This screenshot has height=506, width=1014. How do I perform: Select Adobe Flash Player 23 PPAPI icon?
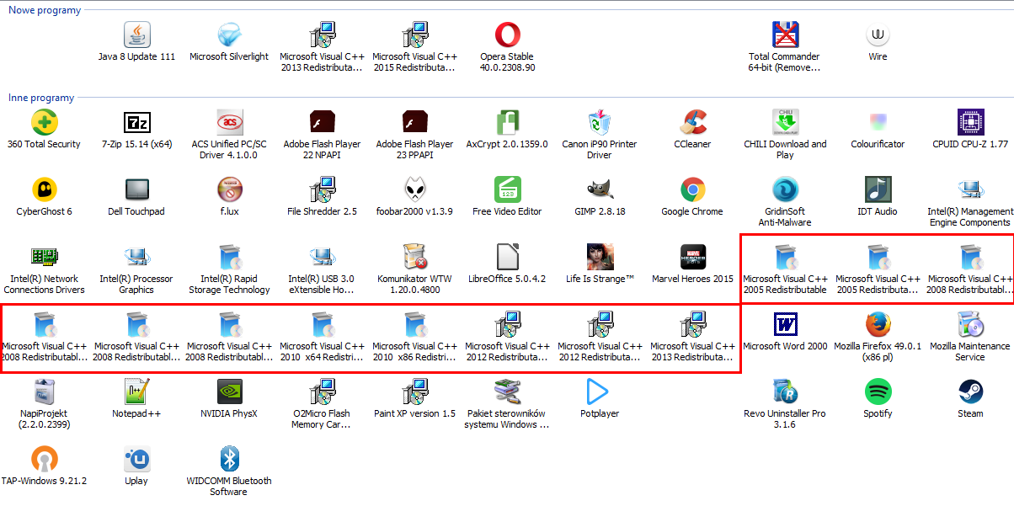tap(414, 122)
